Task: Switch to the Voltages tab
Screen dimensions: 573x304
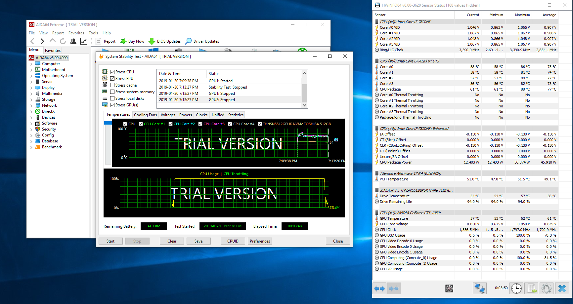Action: [168, 115]
